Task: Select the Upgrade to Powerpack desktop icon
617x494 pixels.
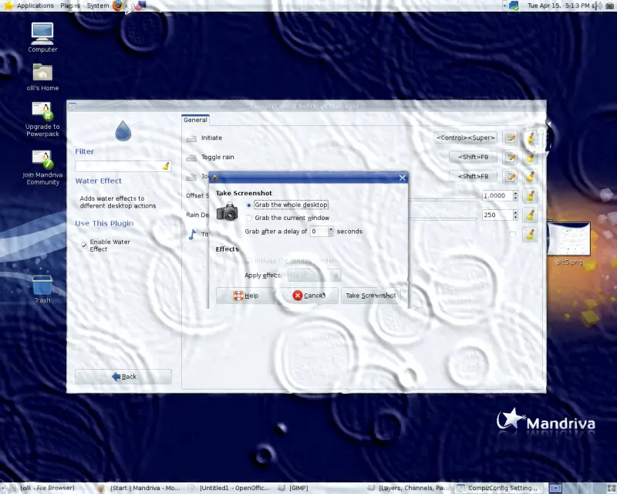Action: 42,120
